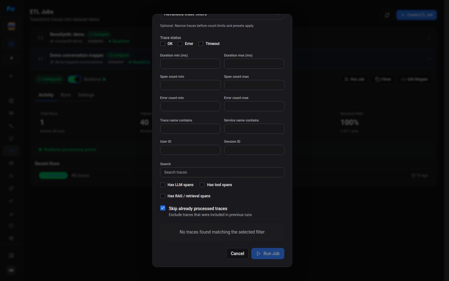Toggle the Realtime switch behind the dialog
Screen dimensions: 449x281
coord(75,79)
